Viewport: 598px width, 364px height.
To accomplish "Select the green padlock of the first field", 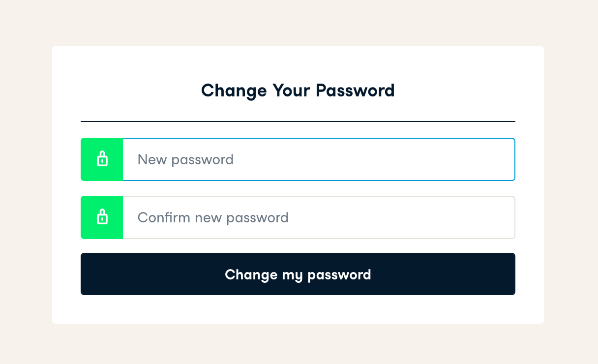I will (102, 159).
